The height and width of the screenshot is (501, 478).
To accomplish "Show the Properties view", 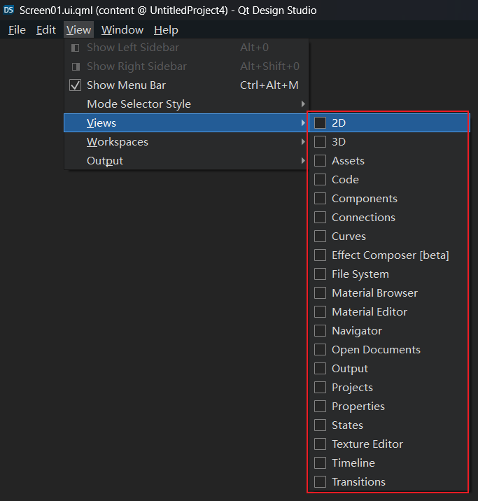I will pyautogui.click(x=358, y=407).
